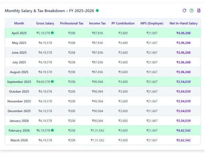Select the July 2025 row label
The image size is (205, 153).
tap(19, 62)
